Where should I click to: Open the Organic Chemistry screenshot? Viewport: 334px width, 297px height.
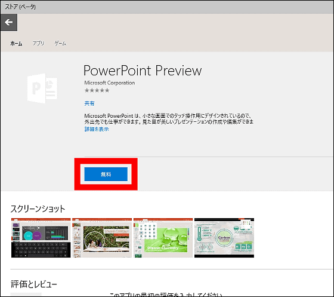pos(163,238)
